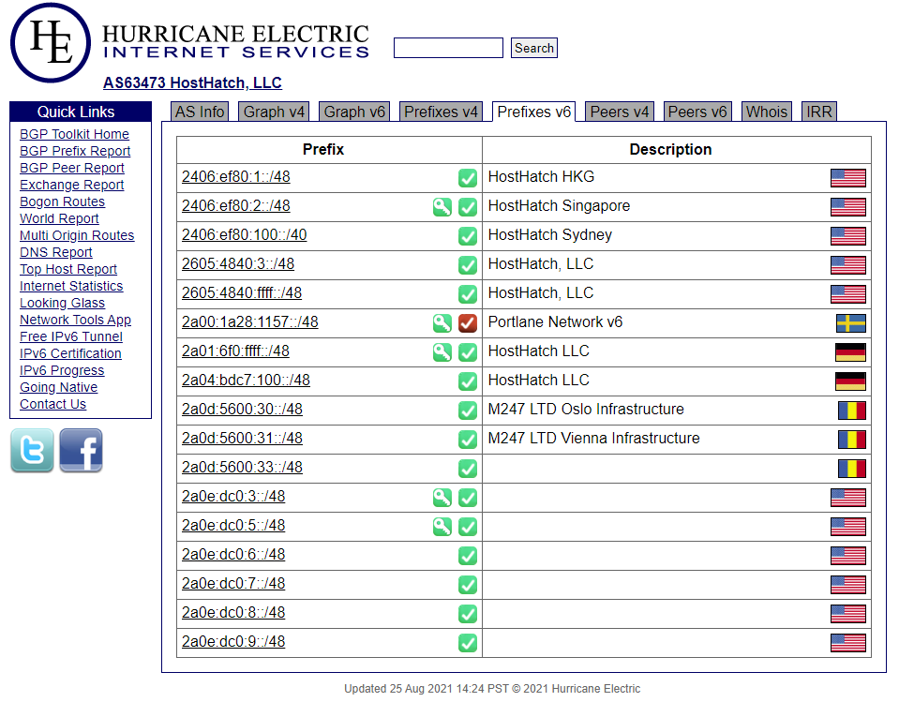Click the HostHatch Singapore description text

pyautogui.click(x=559, y=206)
